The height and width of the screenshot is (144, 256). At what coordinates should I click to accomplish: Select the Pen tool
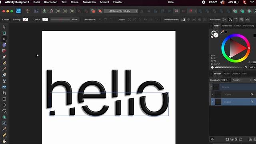[4, 57]
